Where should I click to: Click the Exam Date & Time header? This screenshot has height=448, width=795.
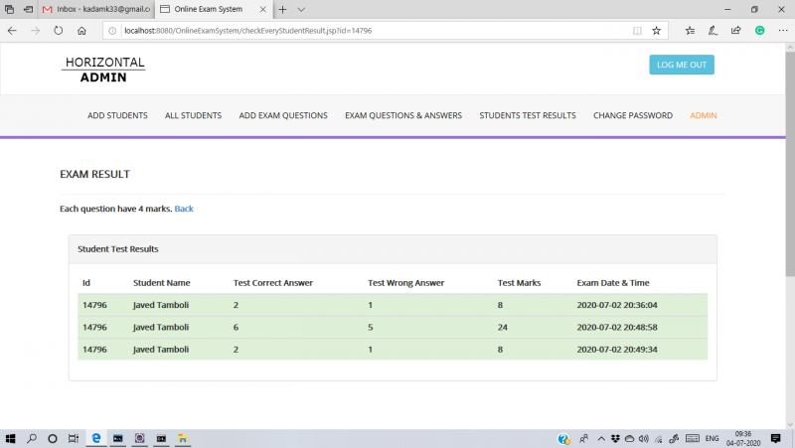[x=613, y=283]
